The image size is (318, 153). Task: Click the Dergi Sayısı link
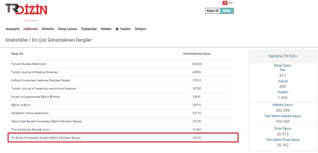coord(283,66)
